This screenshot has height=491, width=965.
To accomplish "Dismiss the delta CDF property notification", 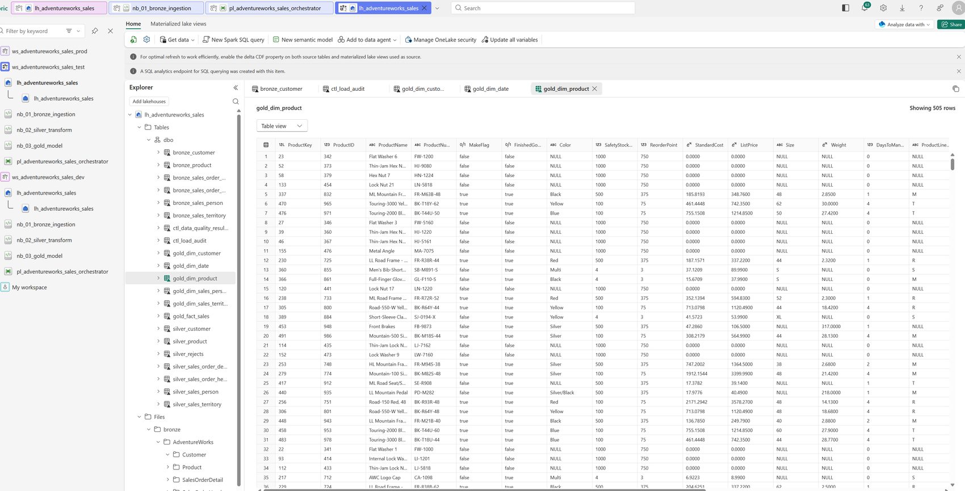I will (x=959, y=57).
